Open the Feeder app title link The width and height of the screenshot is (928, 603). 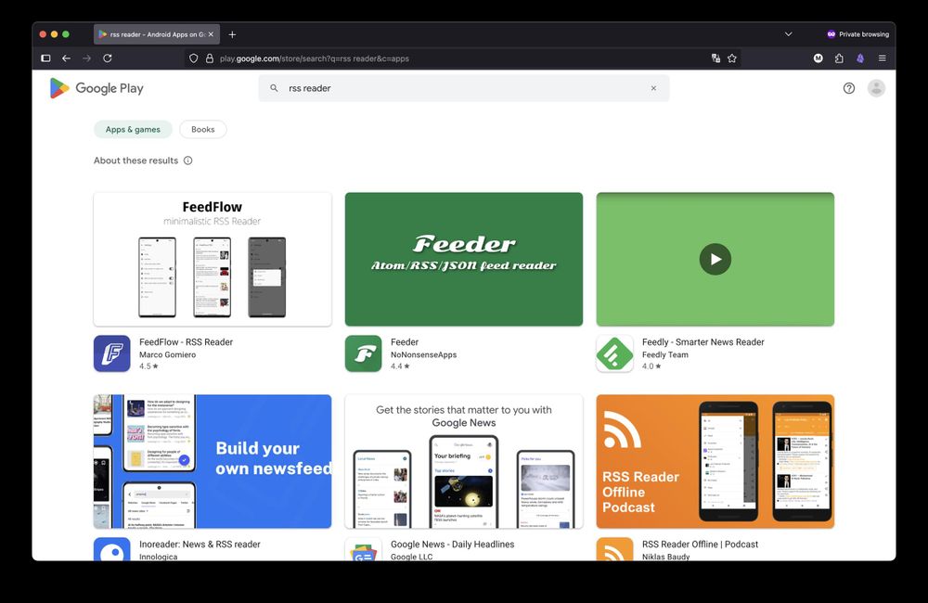[405, 342]
